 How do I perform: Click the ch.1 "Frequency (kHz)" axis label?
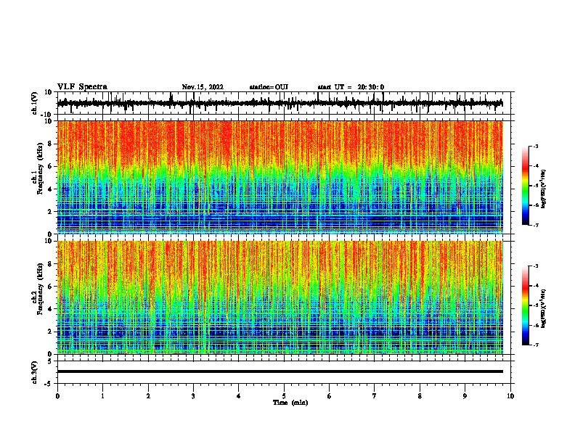point(40,169)
